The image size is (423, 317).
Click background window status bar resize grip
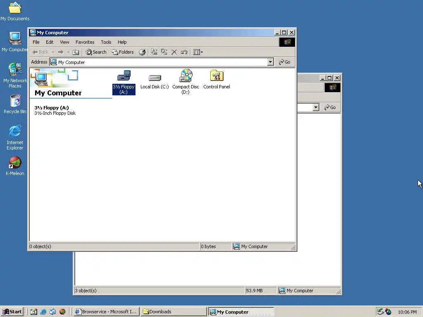tap(339, 291)
